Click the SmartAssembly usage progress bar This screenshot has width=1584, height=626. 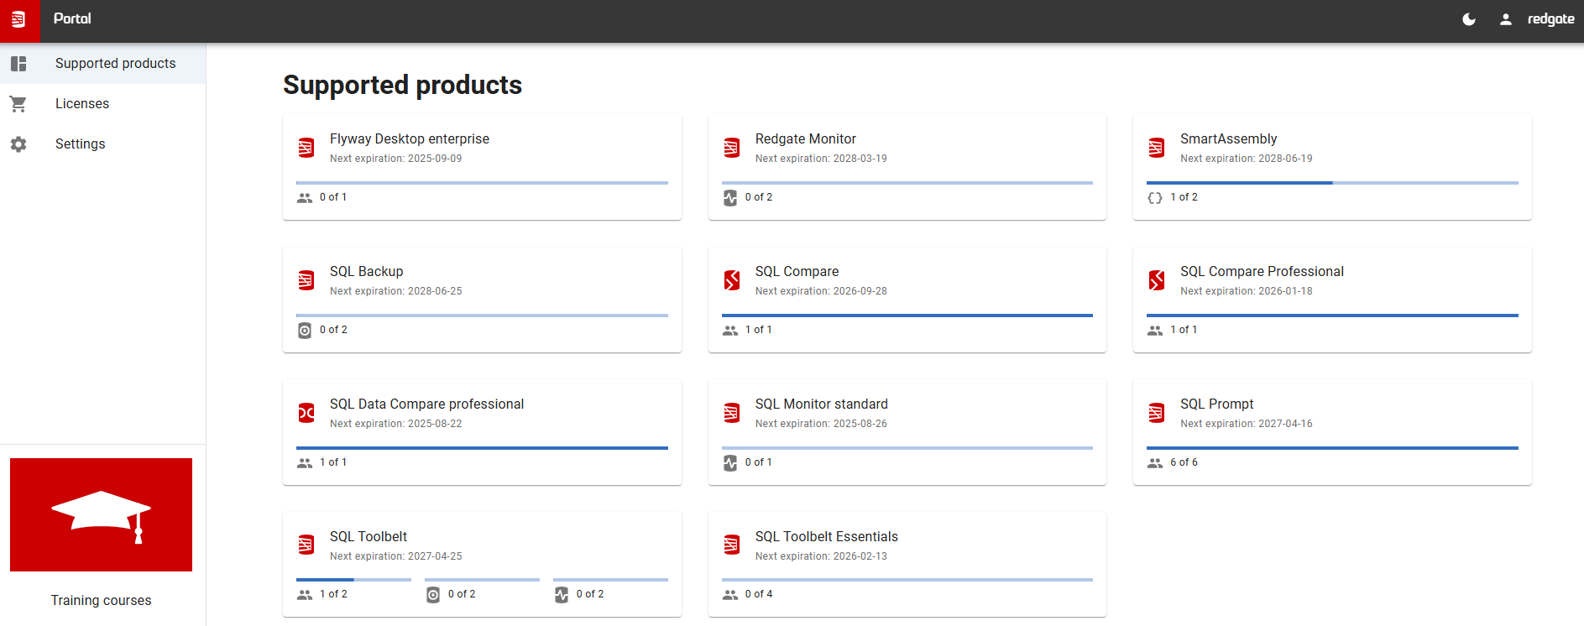click(x=1332, y=183)
